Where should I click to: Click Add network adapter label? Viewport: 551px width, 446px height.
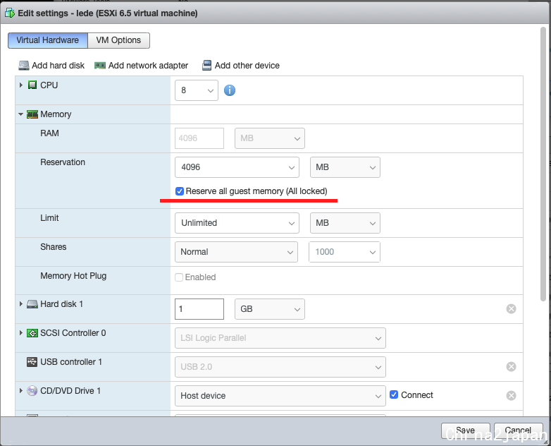tap(148, 66)
